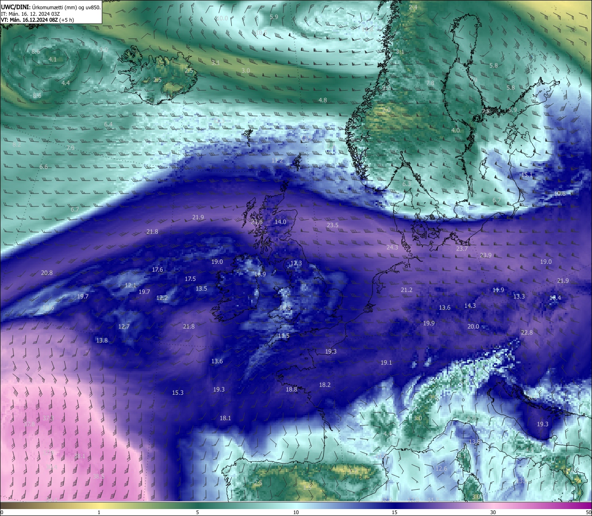Screen dimensions: 592x516
Task: Click the 17.5 value west of Ireland
Action: pyautogui.click(x=190, y=279)
